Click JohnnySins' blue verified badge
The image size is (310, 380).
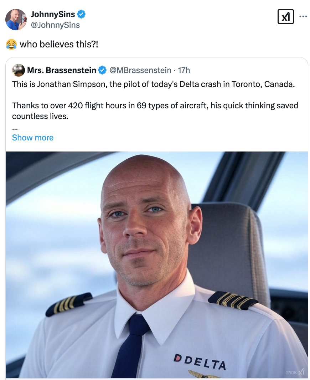click(x=81, y=14)
